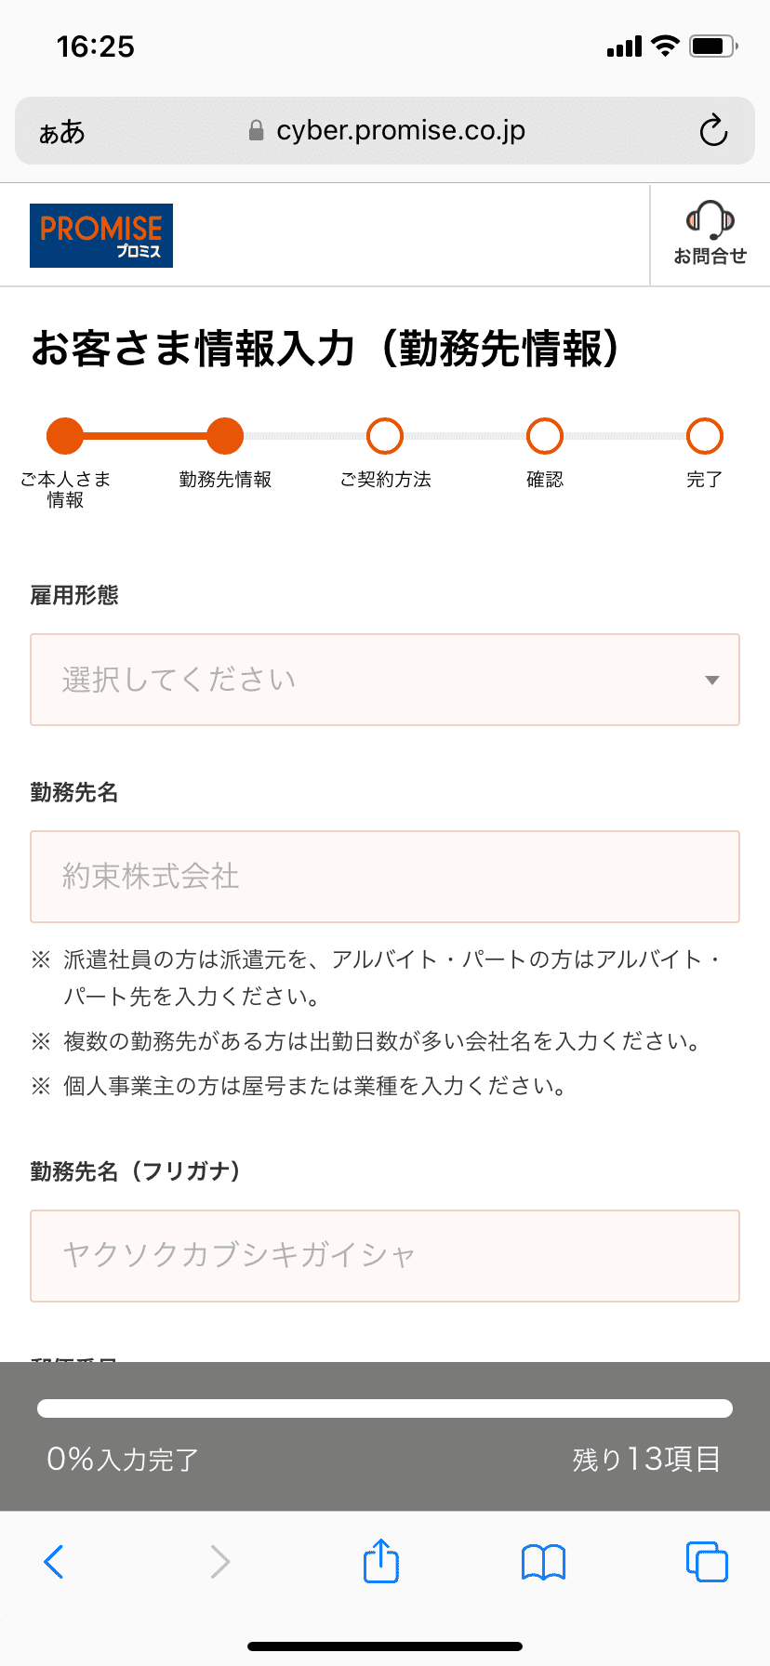This screenshot has height=1666, width=770.
Task: Show open tabs in Safari
Action: pyautogui.click(x=707, y=1561)
